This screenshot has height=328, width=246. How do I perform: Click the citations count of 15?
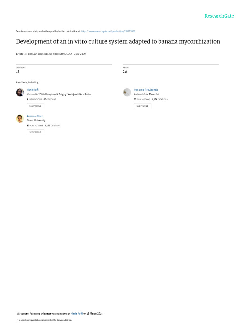tap(18, 72)
